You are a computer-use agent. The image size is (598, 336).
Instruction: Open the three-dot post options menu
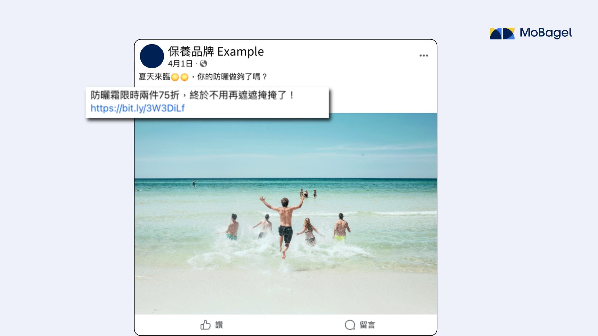coord(424,55)
